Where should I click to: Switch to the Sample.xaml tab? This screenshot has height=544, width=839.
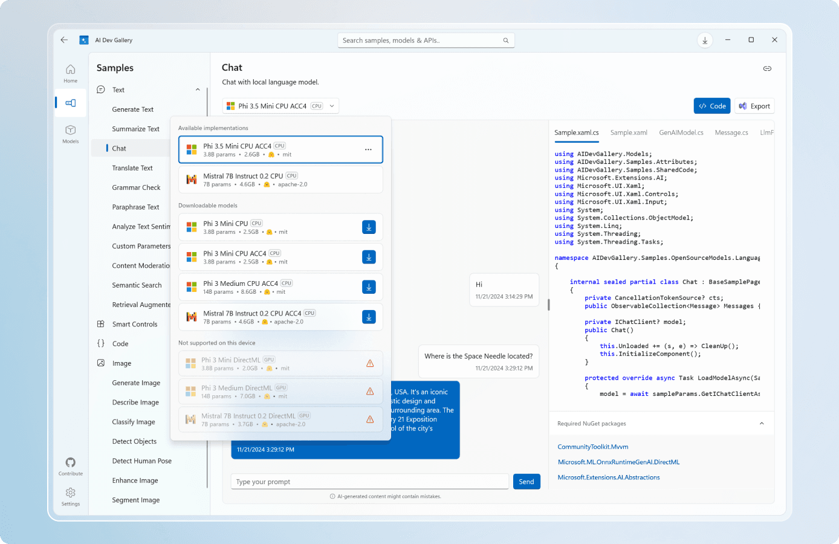pos(629,133)
